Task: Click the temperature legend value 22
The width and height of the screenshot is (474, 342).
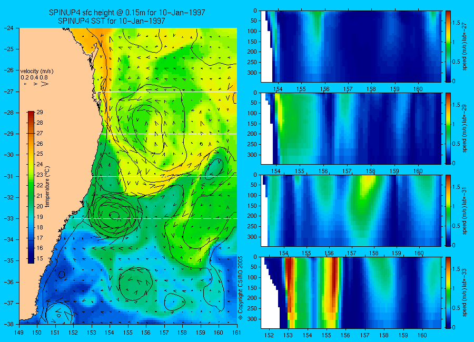Action: point(39,185)
